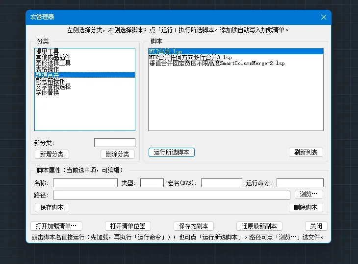Click the 浏览… browse button
This screenshot has height=264, width=358.
[x=308, y=195]
